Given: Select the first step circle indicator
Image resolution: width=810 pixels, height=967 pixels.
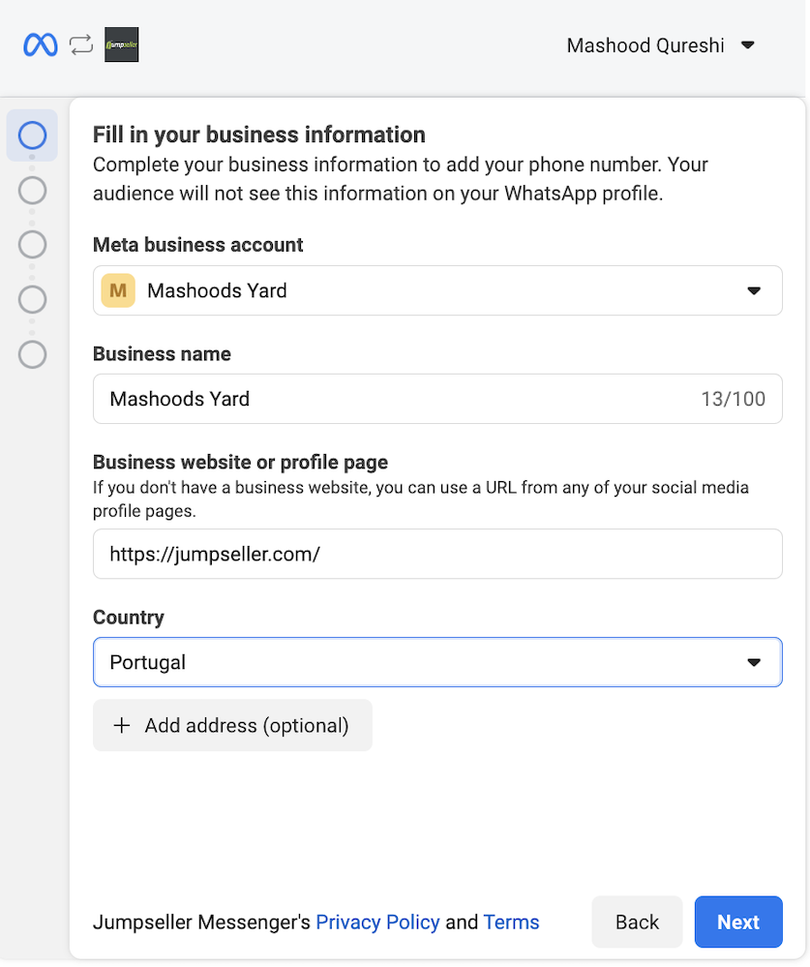Looking at the screenshot, I should (x=32, y=136).
